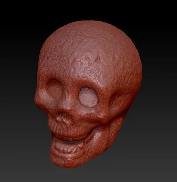Click the skull's pale filled eye socket
Screen dimensions: 177x182
pyautogui.click(x=88, y=97)
